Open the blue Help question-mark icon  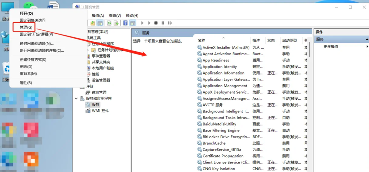pyautogui.click(x=125, y=23)
